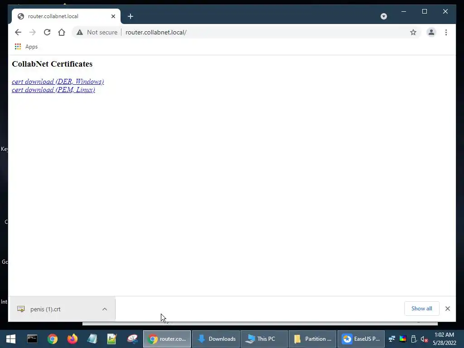Click the USB safely remove tray icon
This screenshot has height=348, width=464.
click(414, 339)
